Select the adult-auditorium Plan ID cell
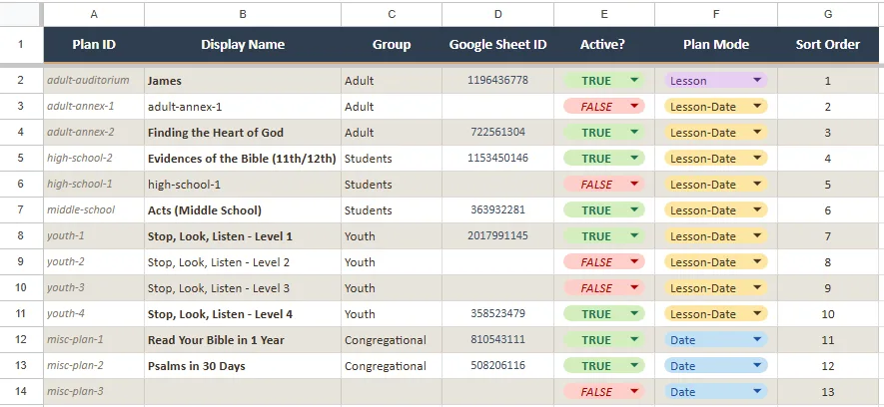 coord(94,81)
